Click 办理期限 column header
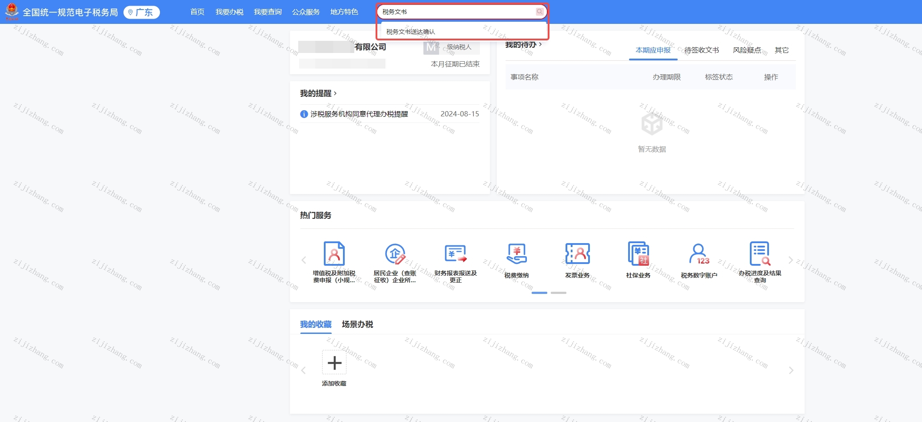Image resolution: width=922 pixels, height=422 pixels. [x=667, y=77]
